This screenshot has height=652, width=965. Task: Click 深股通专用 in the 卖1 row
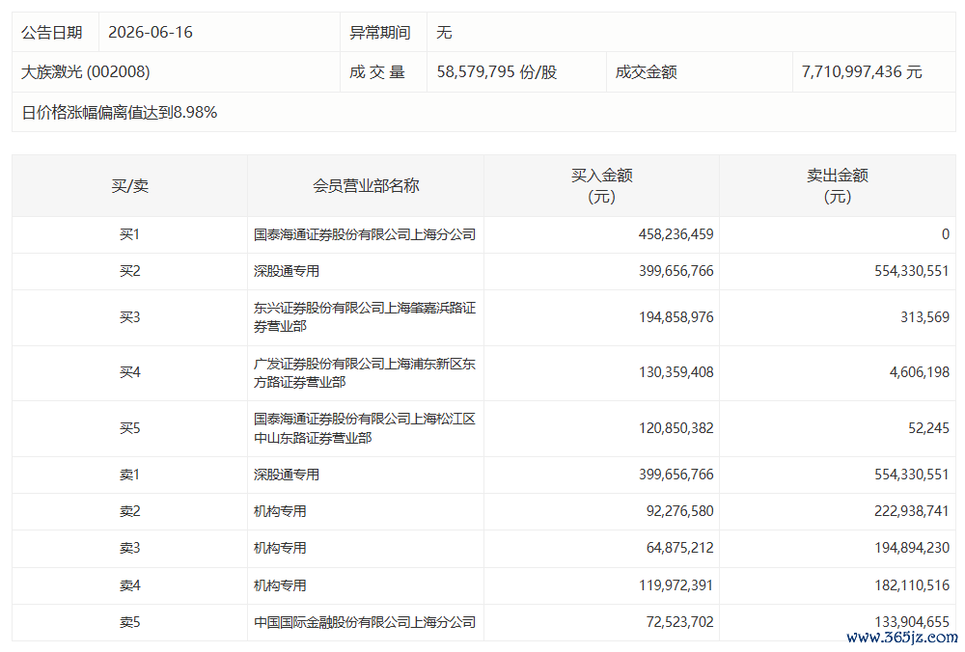tap(287, 475)
